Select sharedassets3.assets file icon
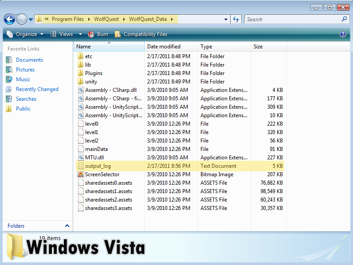This screenshot has height=265, width=353. (x=81, y=208)
